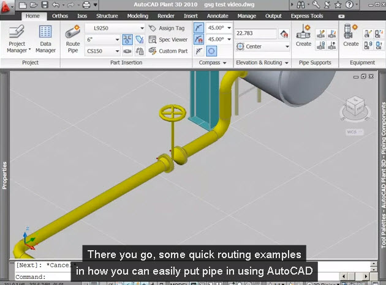
Task: Click top-left small equipment modify icon
Action: pos(368,34)
